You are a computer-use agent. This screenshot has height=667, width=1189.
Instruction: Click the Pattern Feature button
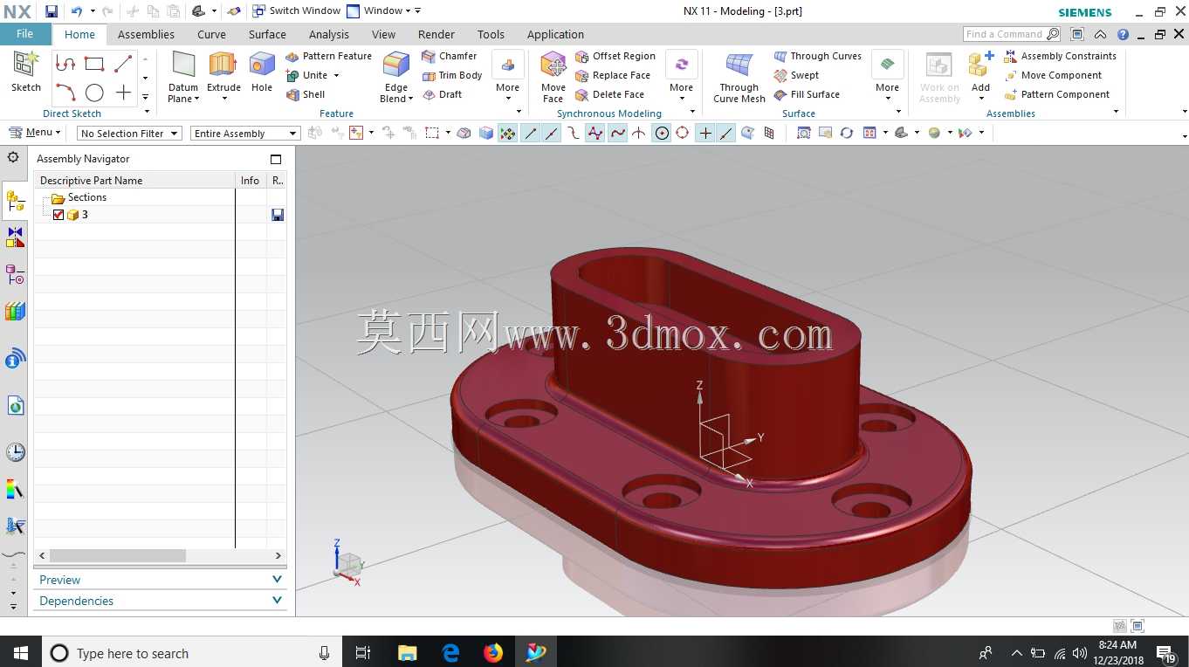point(329,56)
